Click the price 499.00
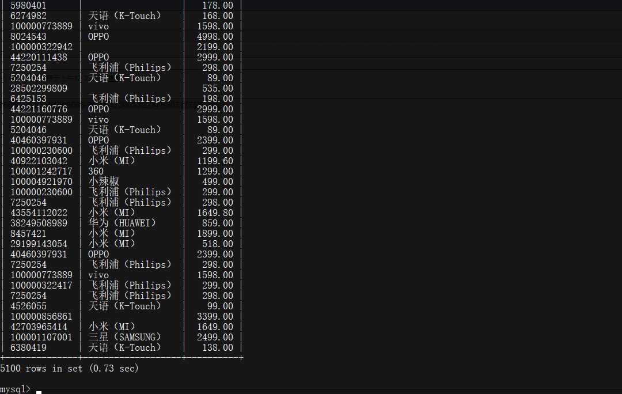622x394 pixels. coord(217,181)
